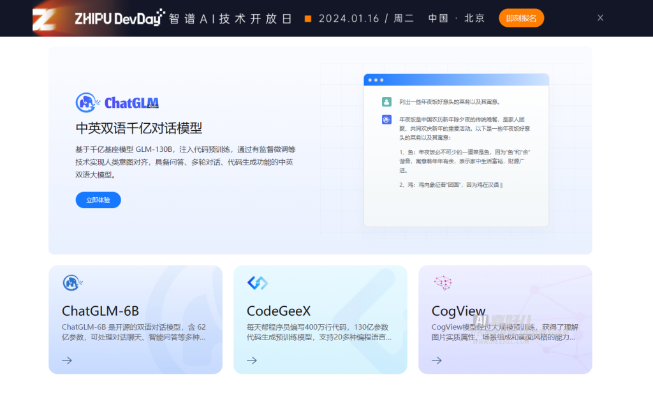Click the CogView card title
653x409 pixels.
coord(459,311)
